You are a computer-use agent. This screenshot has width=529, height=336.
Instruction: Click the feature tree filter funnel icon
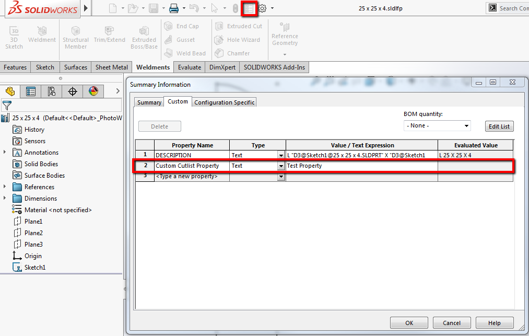7,106
